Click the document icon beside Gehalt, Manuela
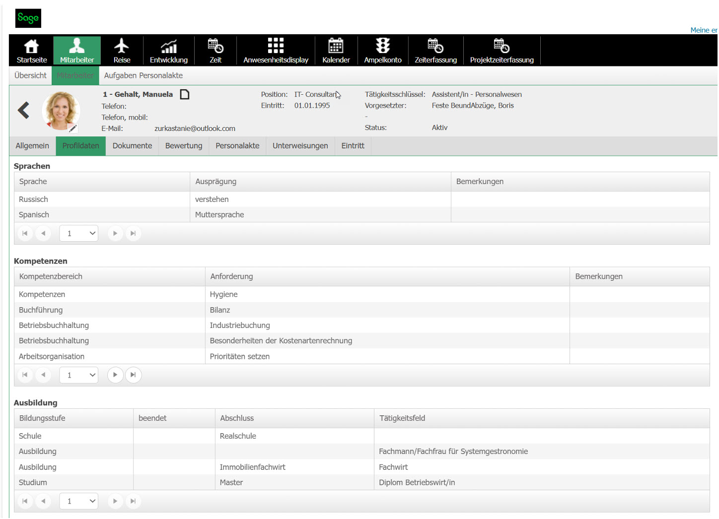 [185, 94]
